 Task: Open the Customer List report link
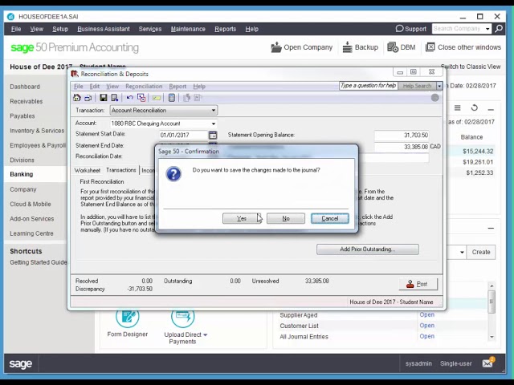(x=426, y=326)
